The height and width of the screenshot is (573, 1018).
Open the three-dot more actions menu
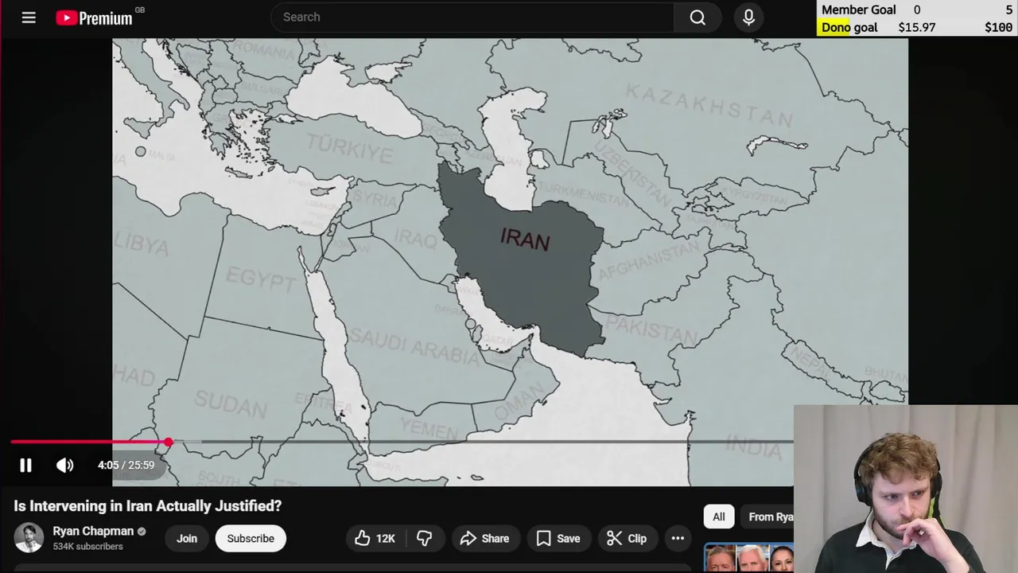(678, 539)
